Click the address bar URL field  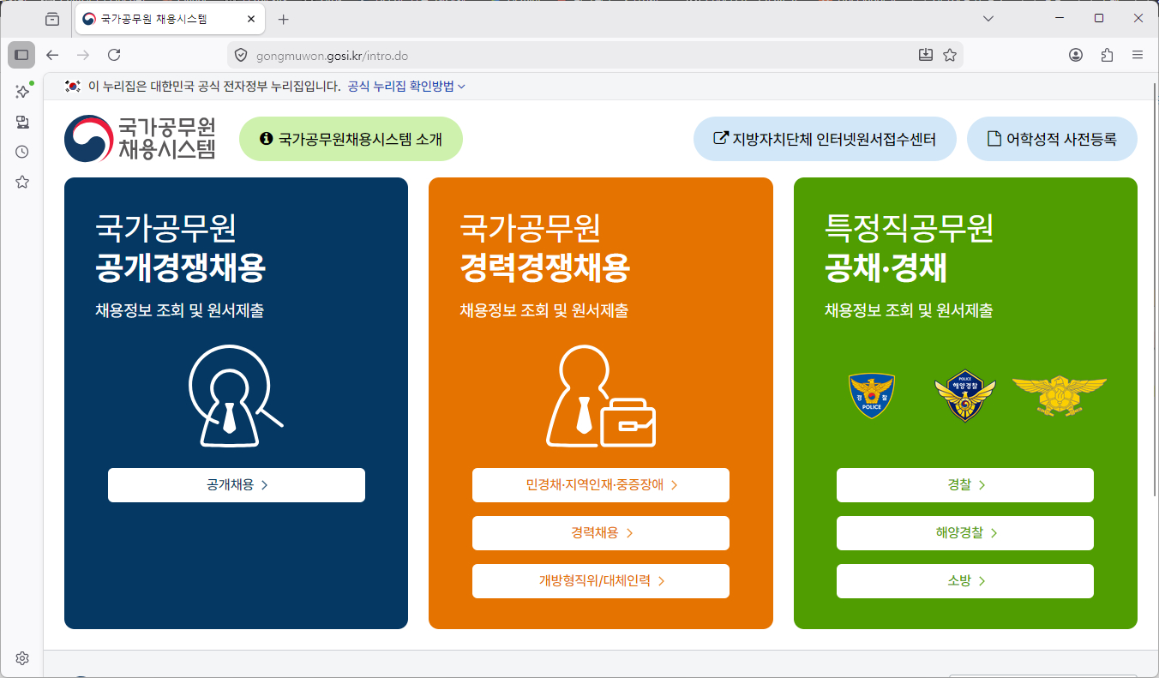574,55
